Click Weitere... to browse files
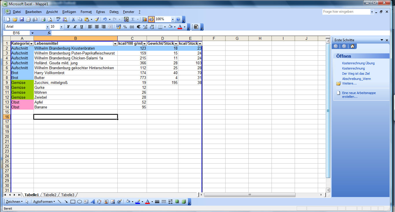This screenshot has width=395, height=212. click(349, 83)
